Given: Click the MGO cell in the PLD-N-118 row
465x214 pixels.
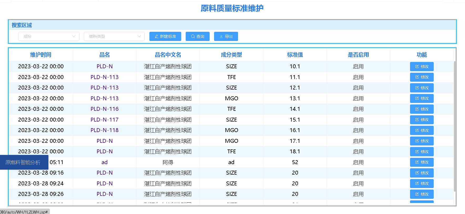Looking at the screenshot, I should coord(231,130).
